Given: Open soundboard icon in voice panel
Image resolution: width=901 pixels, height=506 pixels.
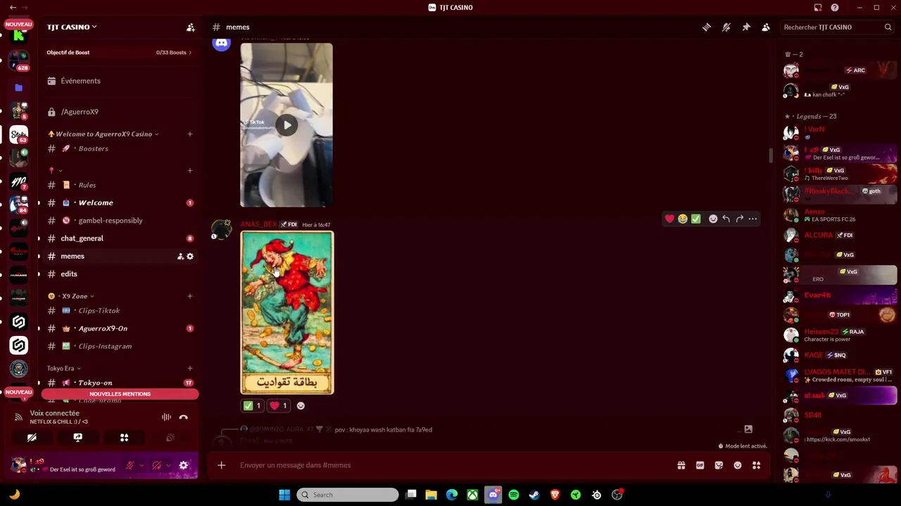Looking at the screenshot, I should click(x=170, y=438).
